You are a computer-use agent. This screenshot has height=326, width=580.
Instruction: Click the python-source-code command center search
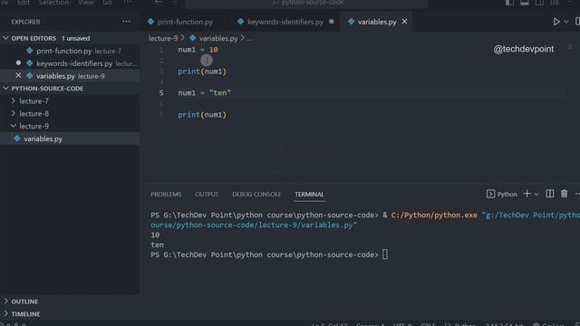point(306,3)
